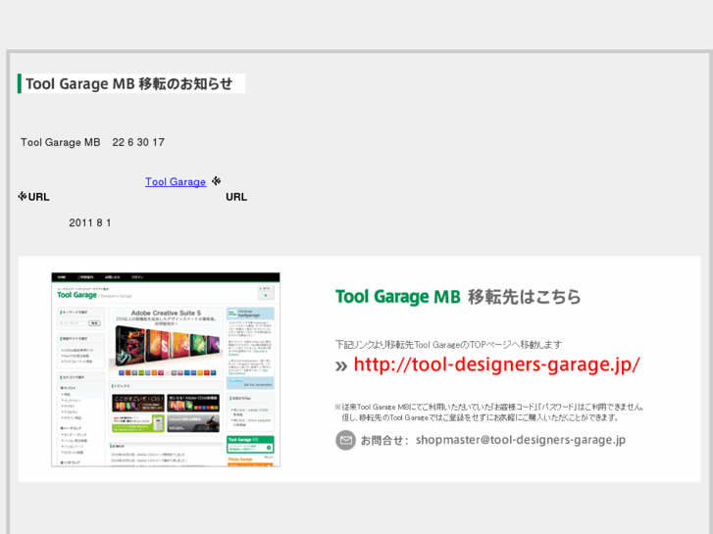This screenshot has height=534, width=713.
Task: Visit http://tool-designers-garage.jp/ red link
Action: [x=496, y=364]
